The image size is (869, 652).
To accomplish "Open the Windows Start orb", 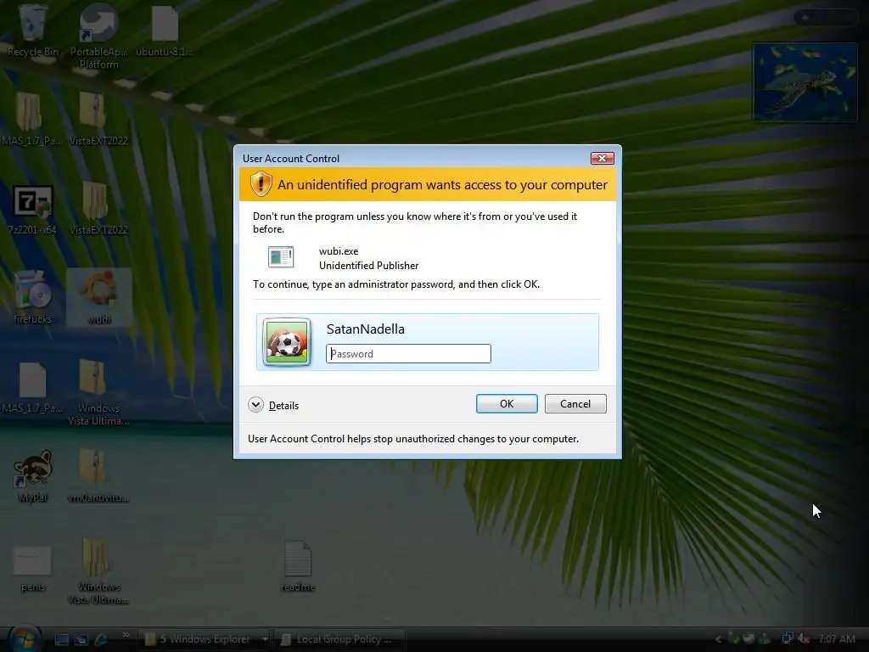I will [x=25, y=638].
